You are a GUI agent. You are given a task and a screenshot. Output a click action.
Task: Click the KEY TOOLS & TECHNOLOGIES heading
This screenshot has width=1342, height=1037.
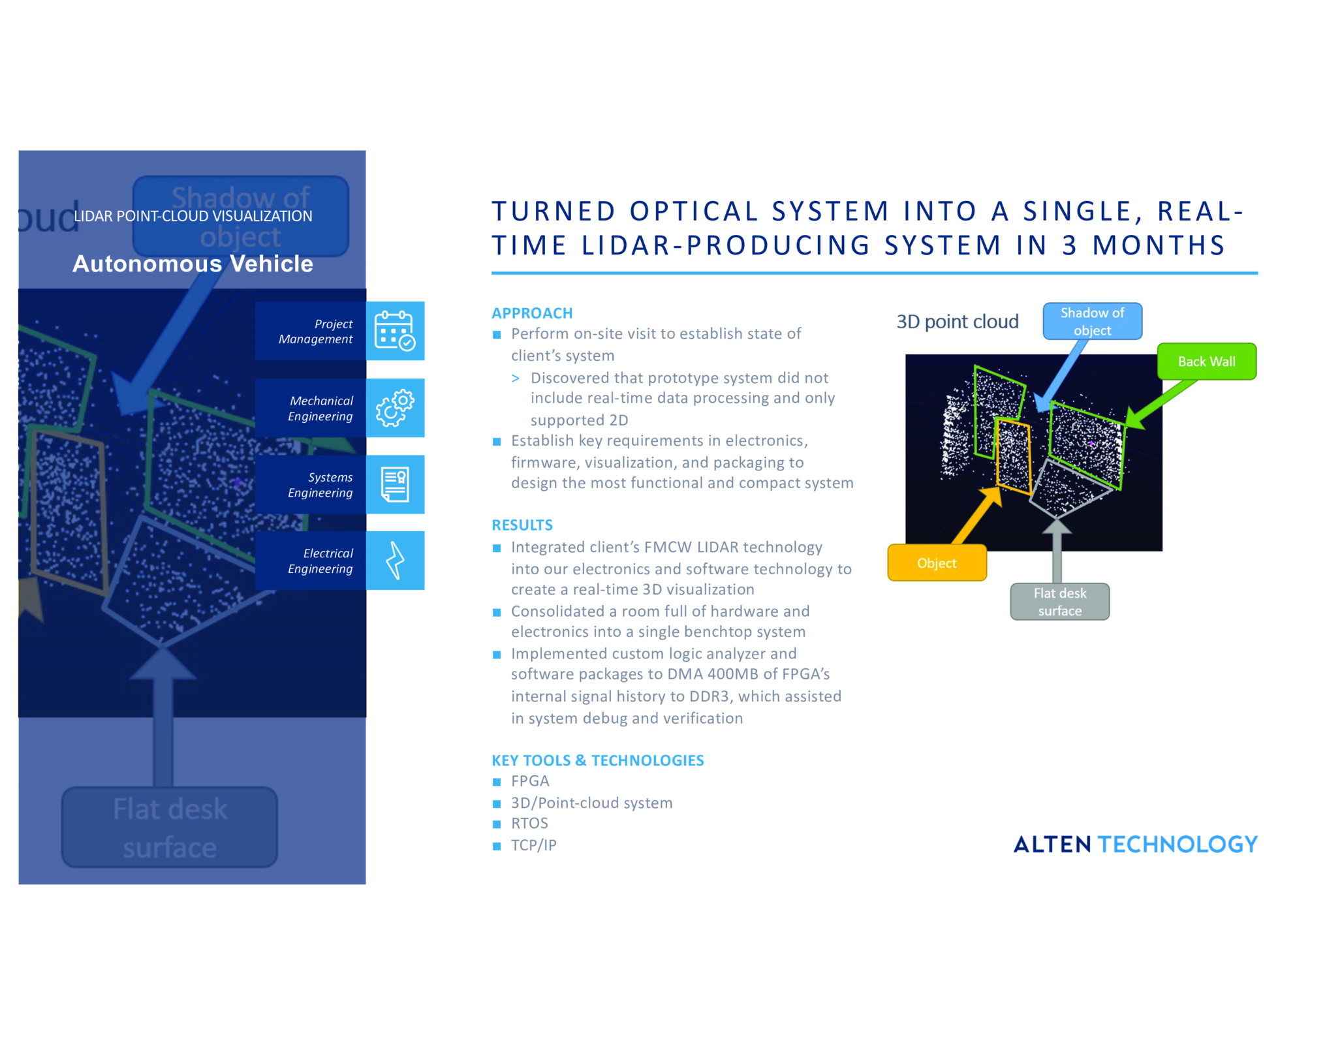(598, 761)
